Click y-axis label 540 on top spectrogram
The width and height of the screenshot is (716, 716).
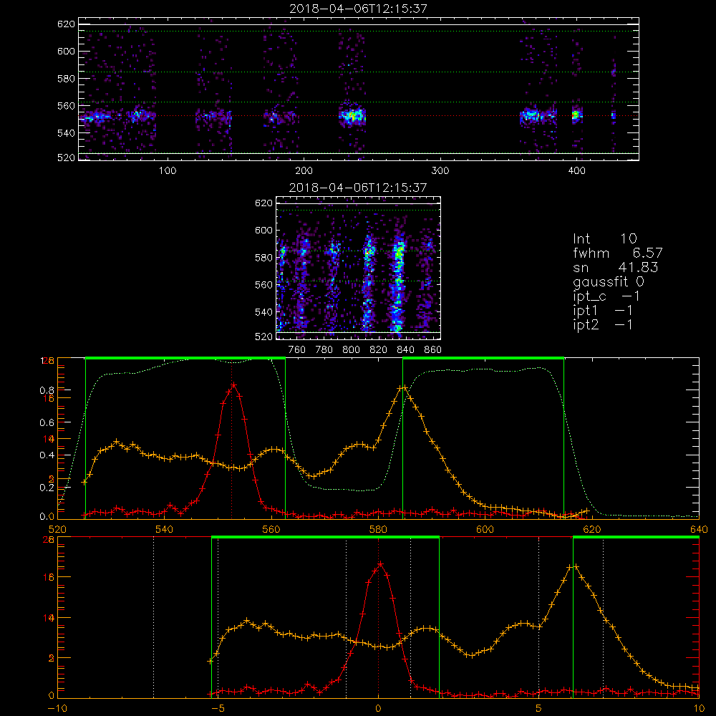[x=66, y=133]
